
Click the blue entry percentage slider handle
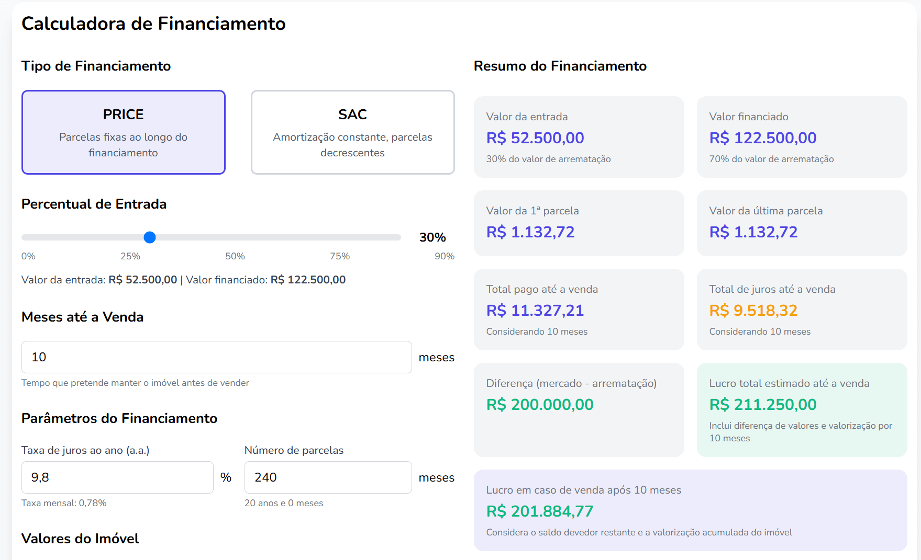coord(150,237)
